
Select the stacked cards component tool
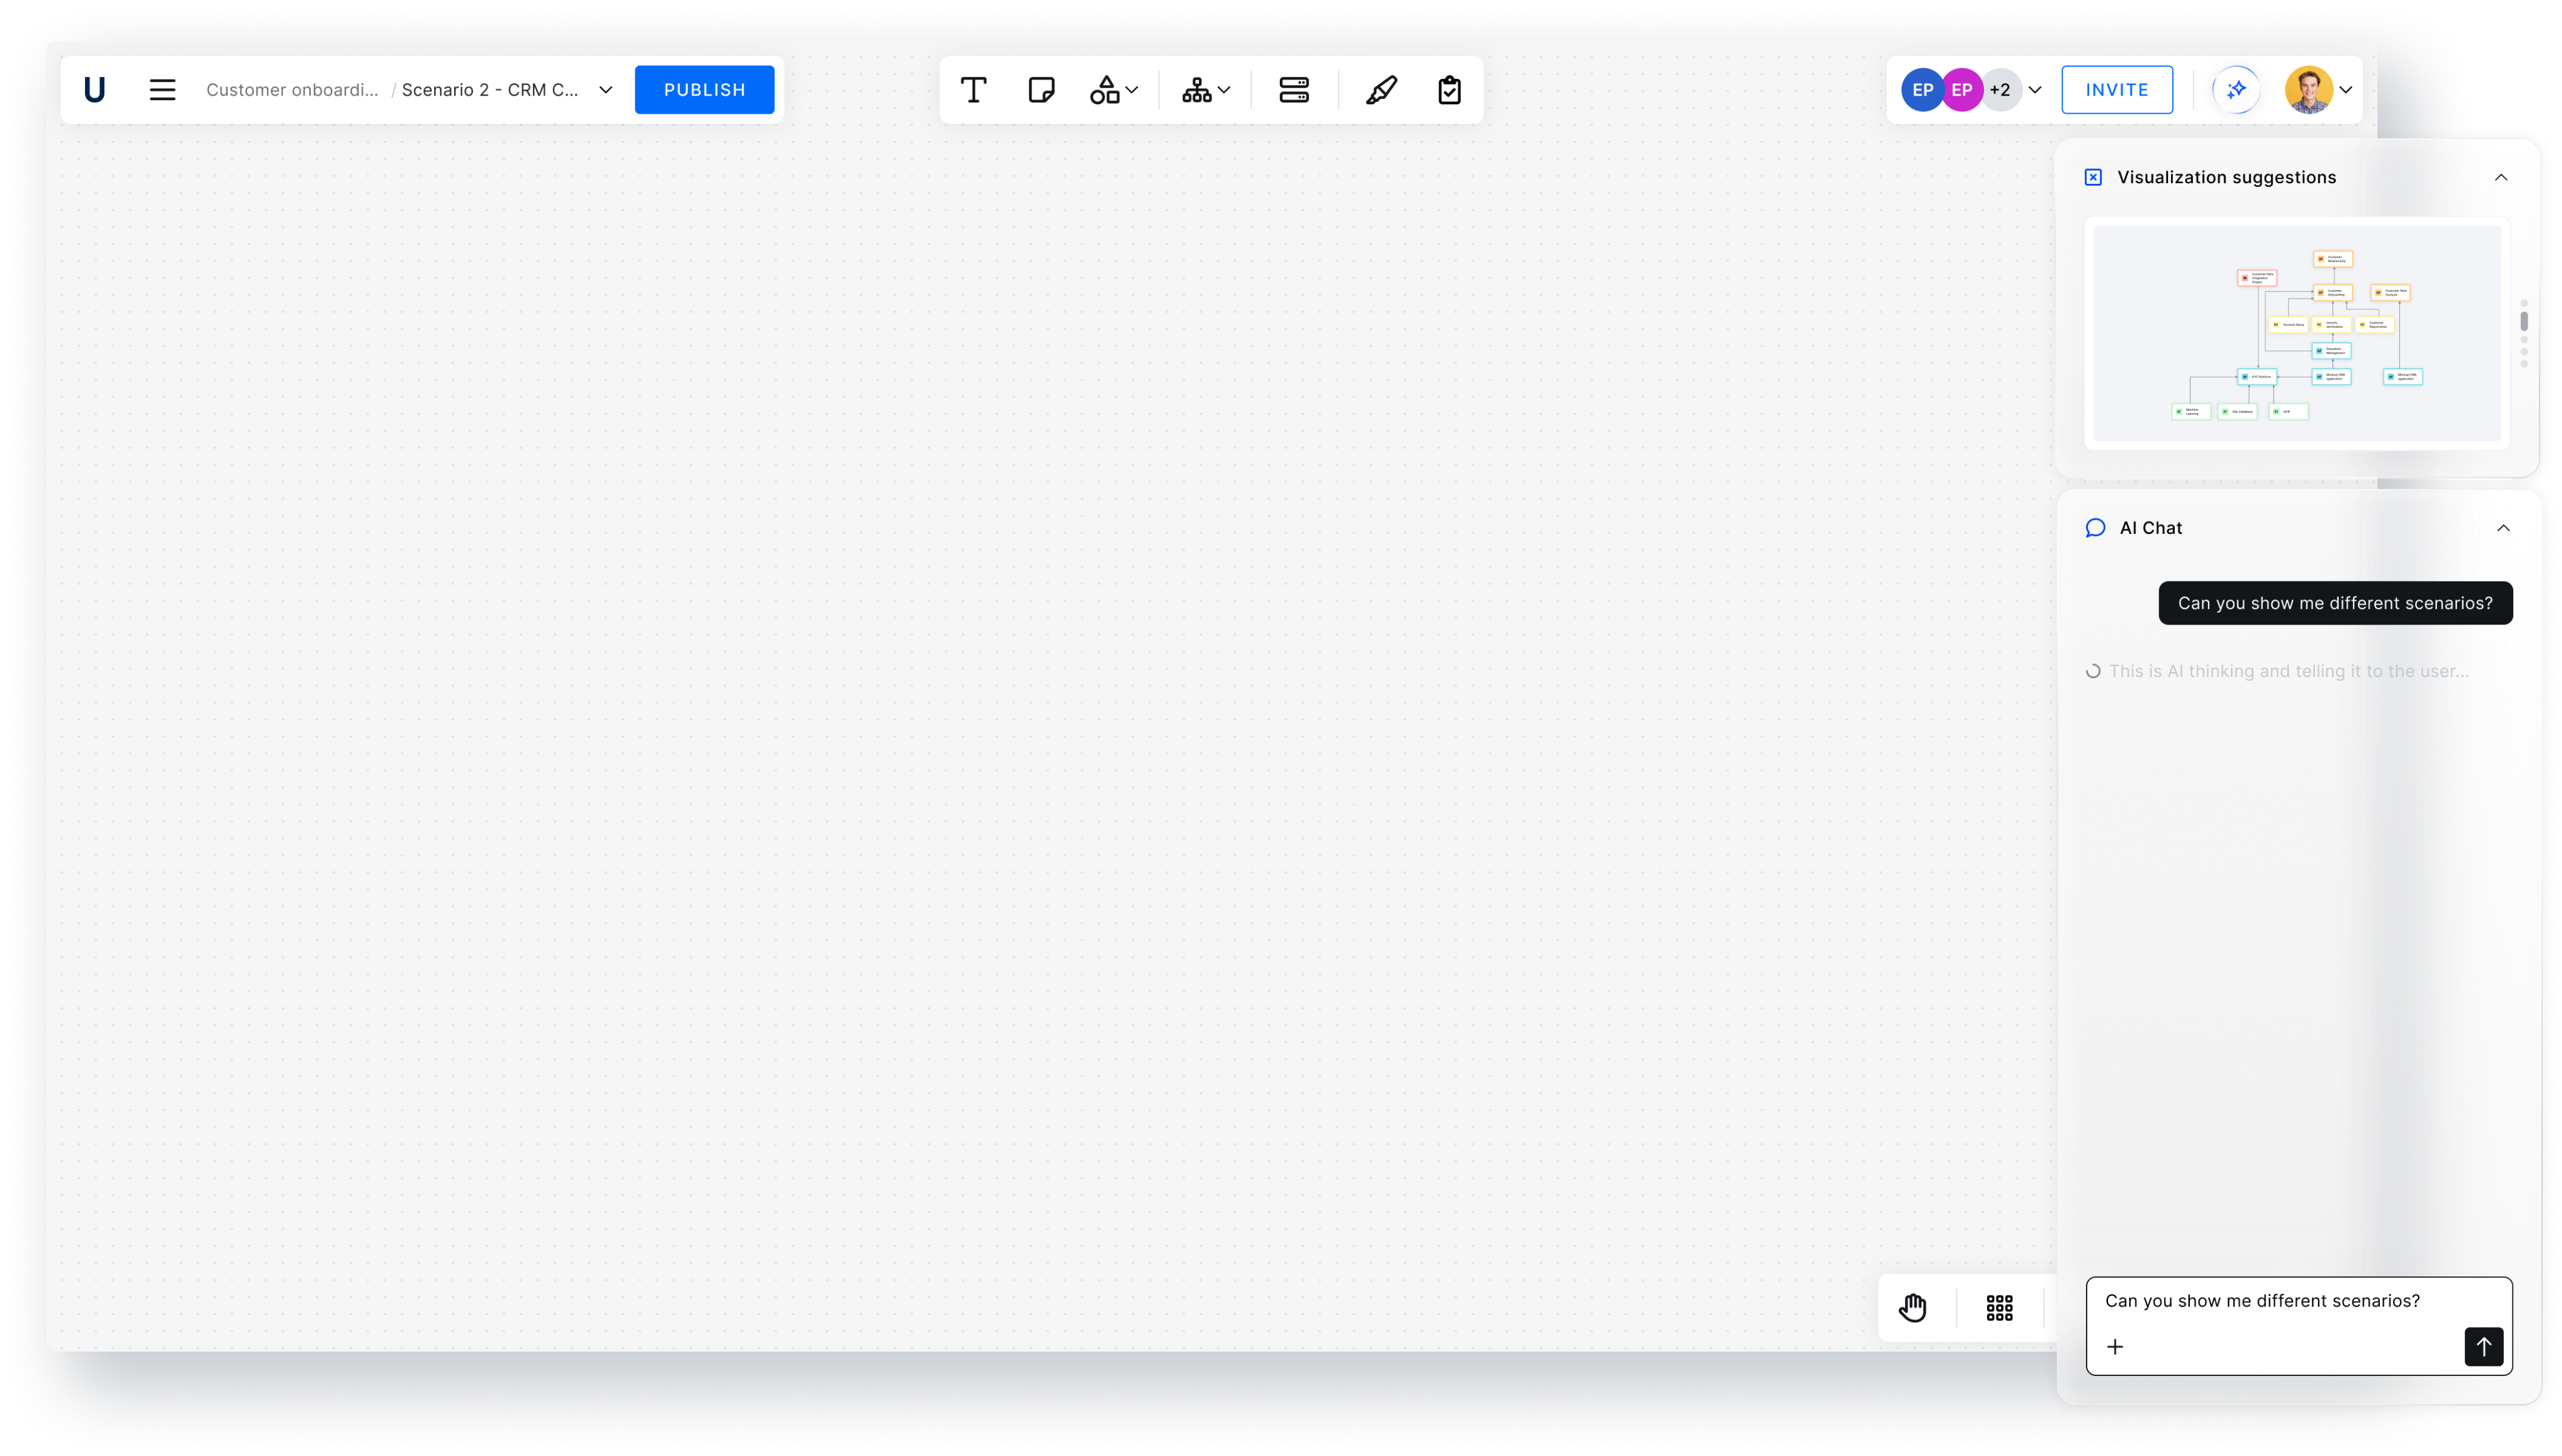click(1294, 90)
